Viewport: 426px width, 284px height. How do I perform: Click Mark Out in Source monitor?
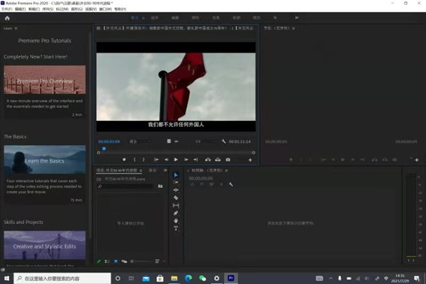click(x=144, y=160)
